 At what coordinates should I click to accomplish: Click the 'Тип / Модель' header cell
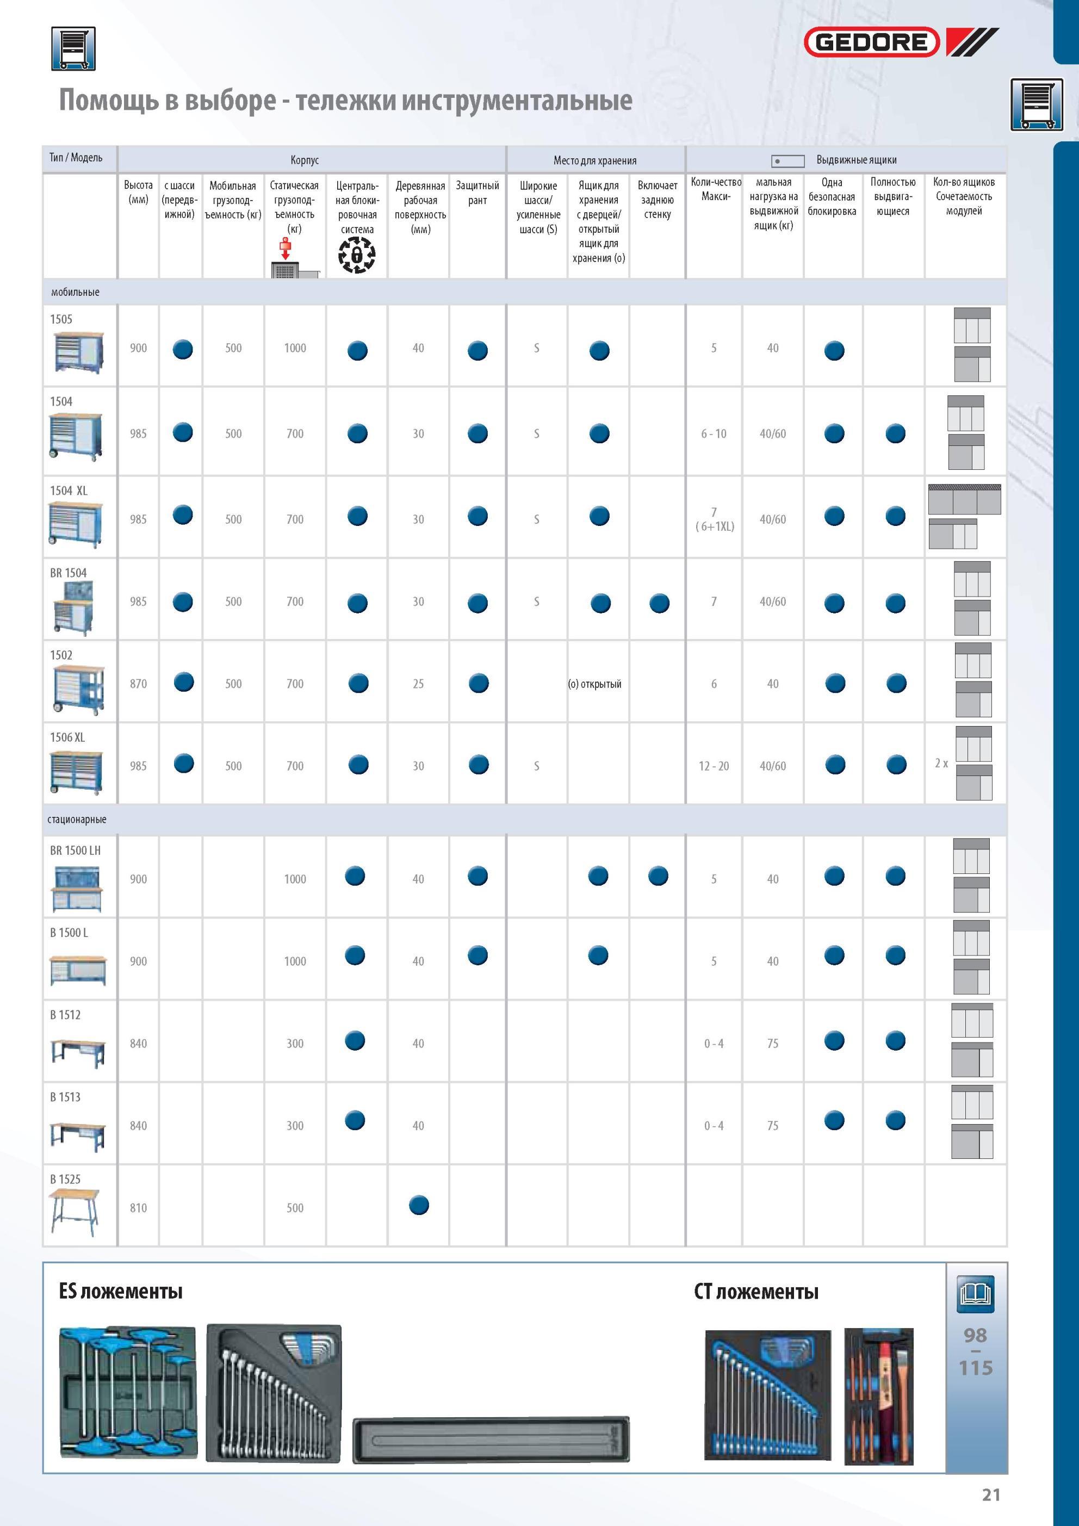coord(76,158)
